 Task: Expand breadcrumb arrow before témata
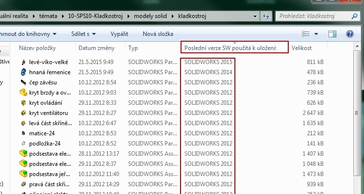pos(34,16)
